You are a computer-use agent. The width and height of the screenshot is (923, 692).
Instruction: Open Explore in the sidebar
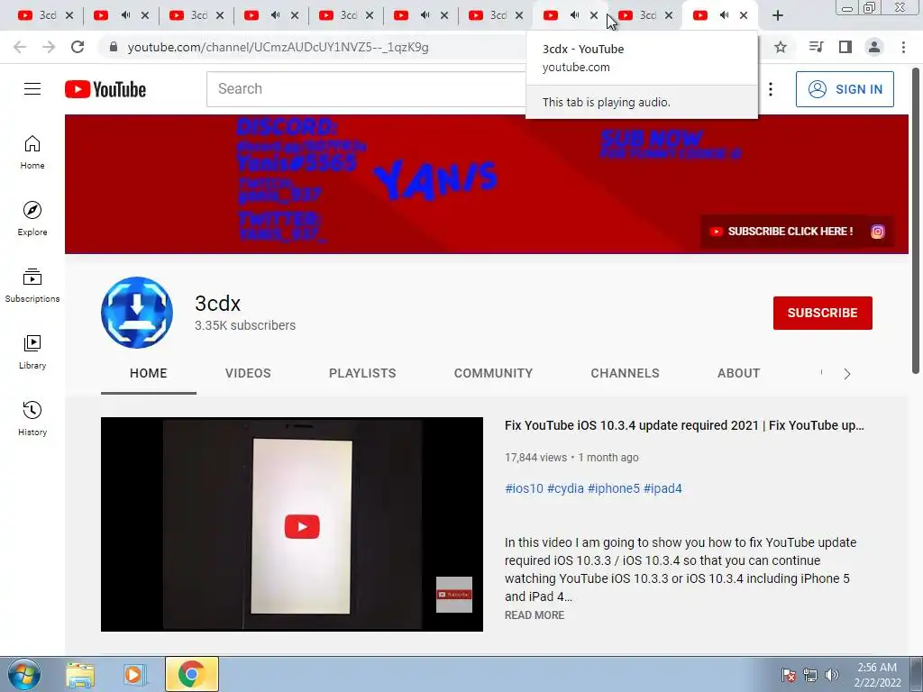click(32, 218)
